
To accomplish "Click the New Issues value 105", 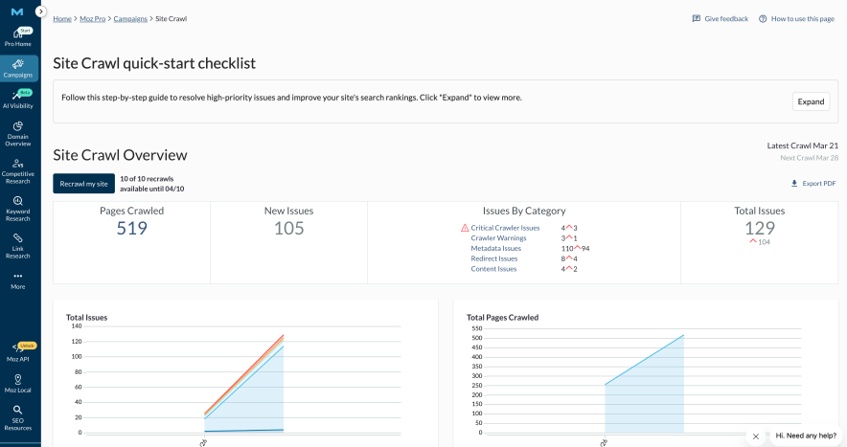I will pos(289,229).
